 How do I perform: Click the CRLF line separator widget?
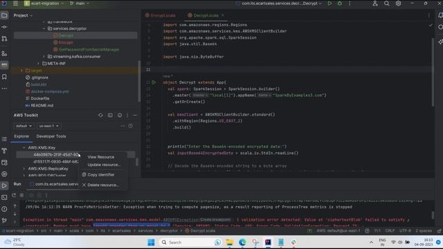coord(390,230)
